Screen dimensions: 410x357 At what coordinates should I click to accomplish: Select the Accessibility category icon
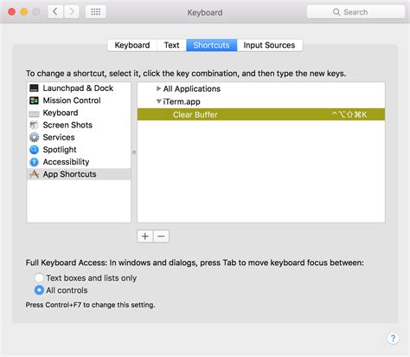pyautogui.click(x=34, y=162)
